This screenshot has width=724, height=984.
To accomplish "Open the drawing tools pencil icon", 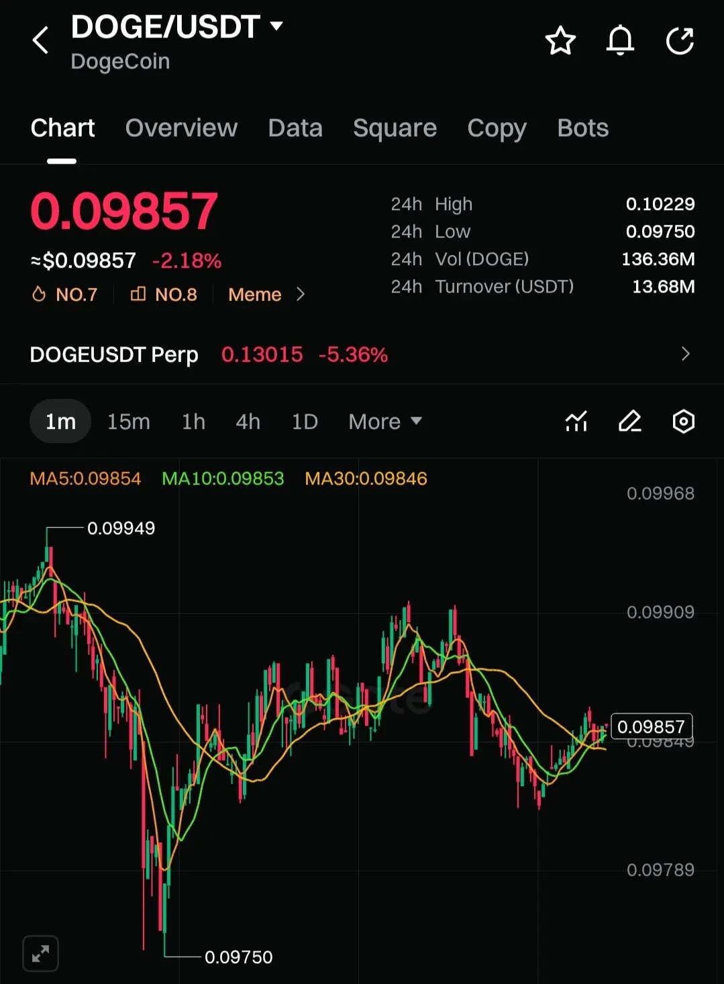I will 629,422.
